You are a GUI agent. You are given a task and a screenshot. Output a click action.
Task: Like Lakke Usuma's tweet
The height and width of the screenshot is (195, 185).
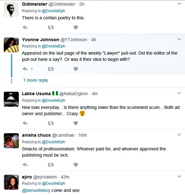click(x=76, y=123)
